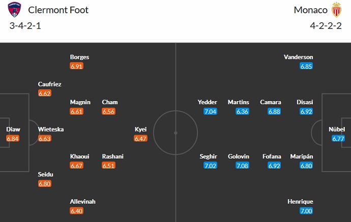Select Monaco's 4-2-2-2 formation label
Screen dimensions: 351x222
[325, 25]
